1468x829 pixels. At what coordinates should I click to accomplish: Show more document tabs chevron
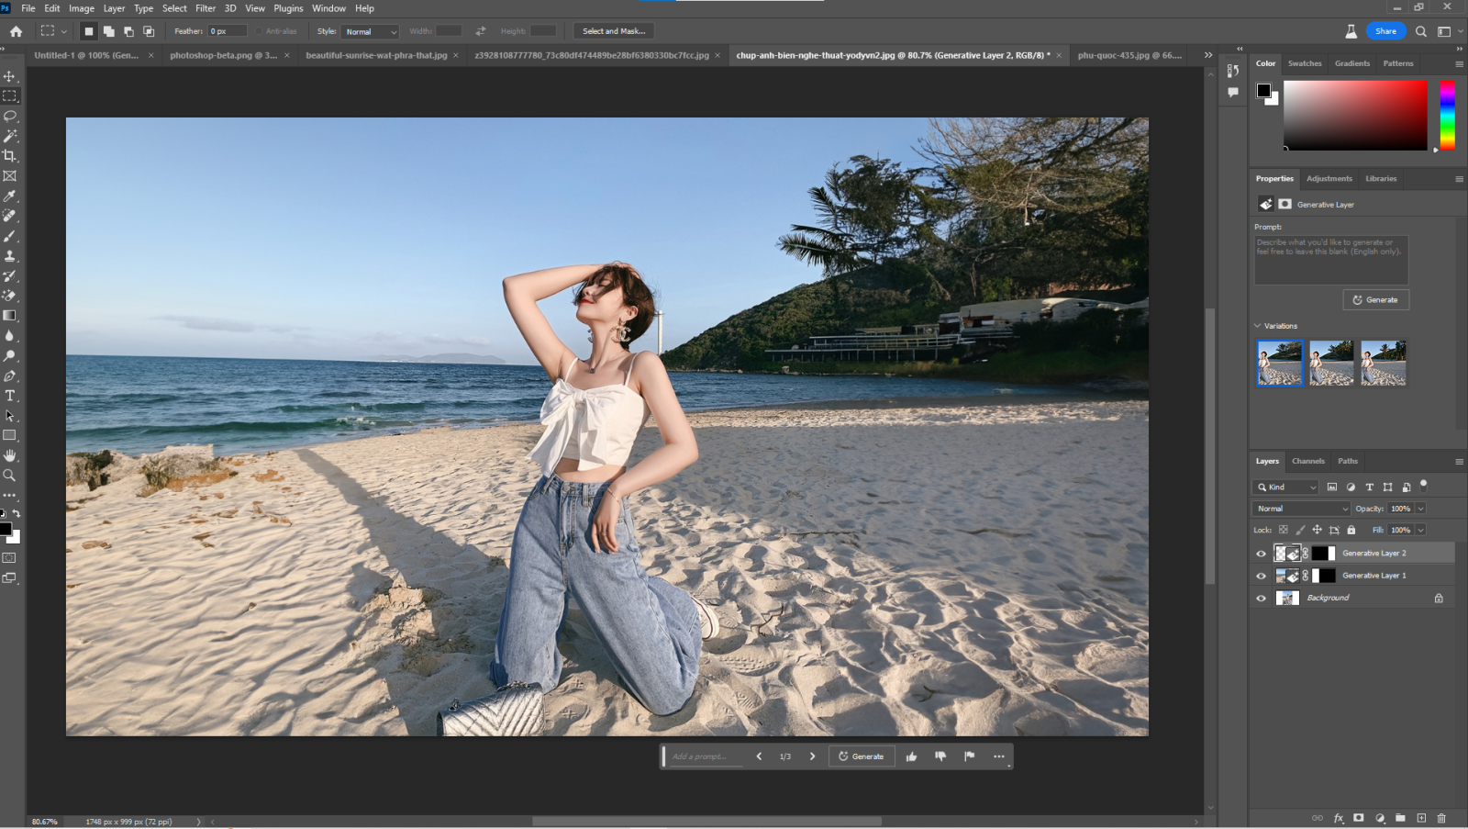(1208, 55)
